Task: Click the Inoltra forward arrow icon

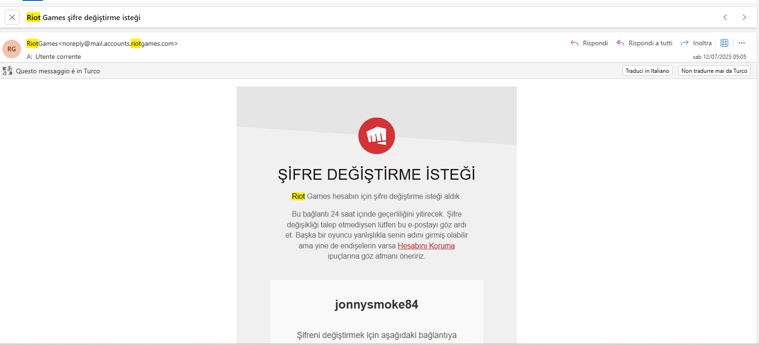Action: pyautogui.click(x=685, y=43)
